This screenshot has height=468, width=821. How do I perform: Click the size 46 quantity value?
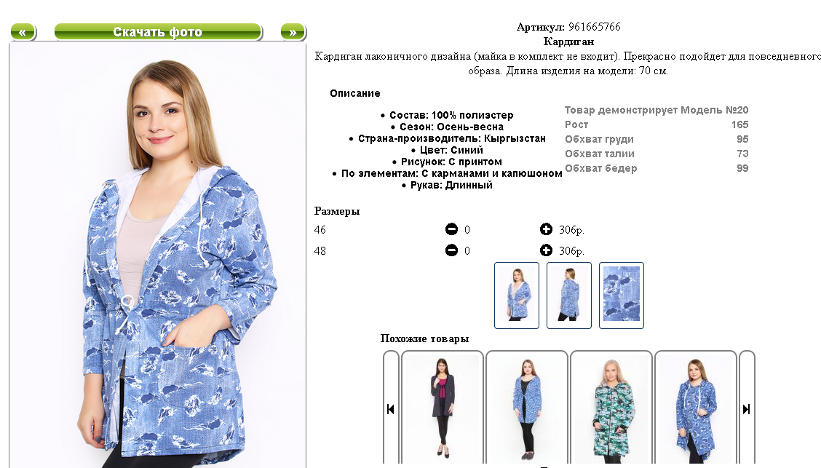[x=467, y=230]
